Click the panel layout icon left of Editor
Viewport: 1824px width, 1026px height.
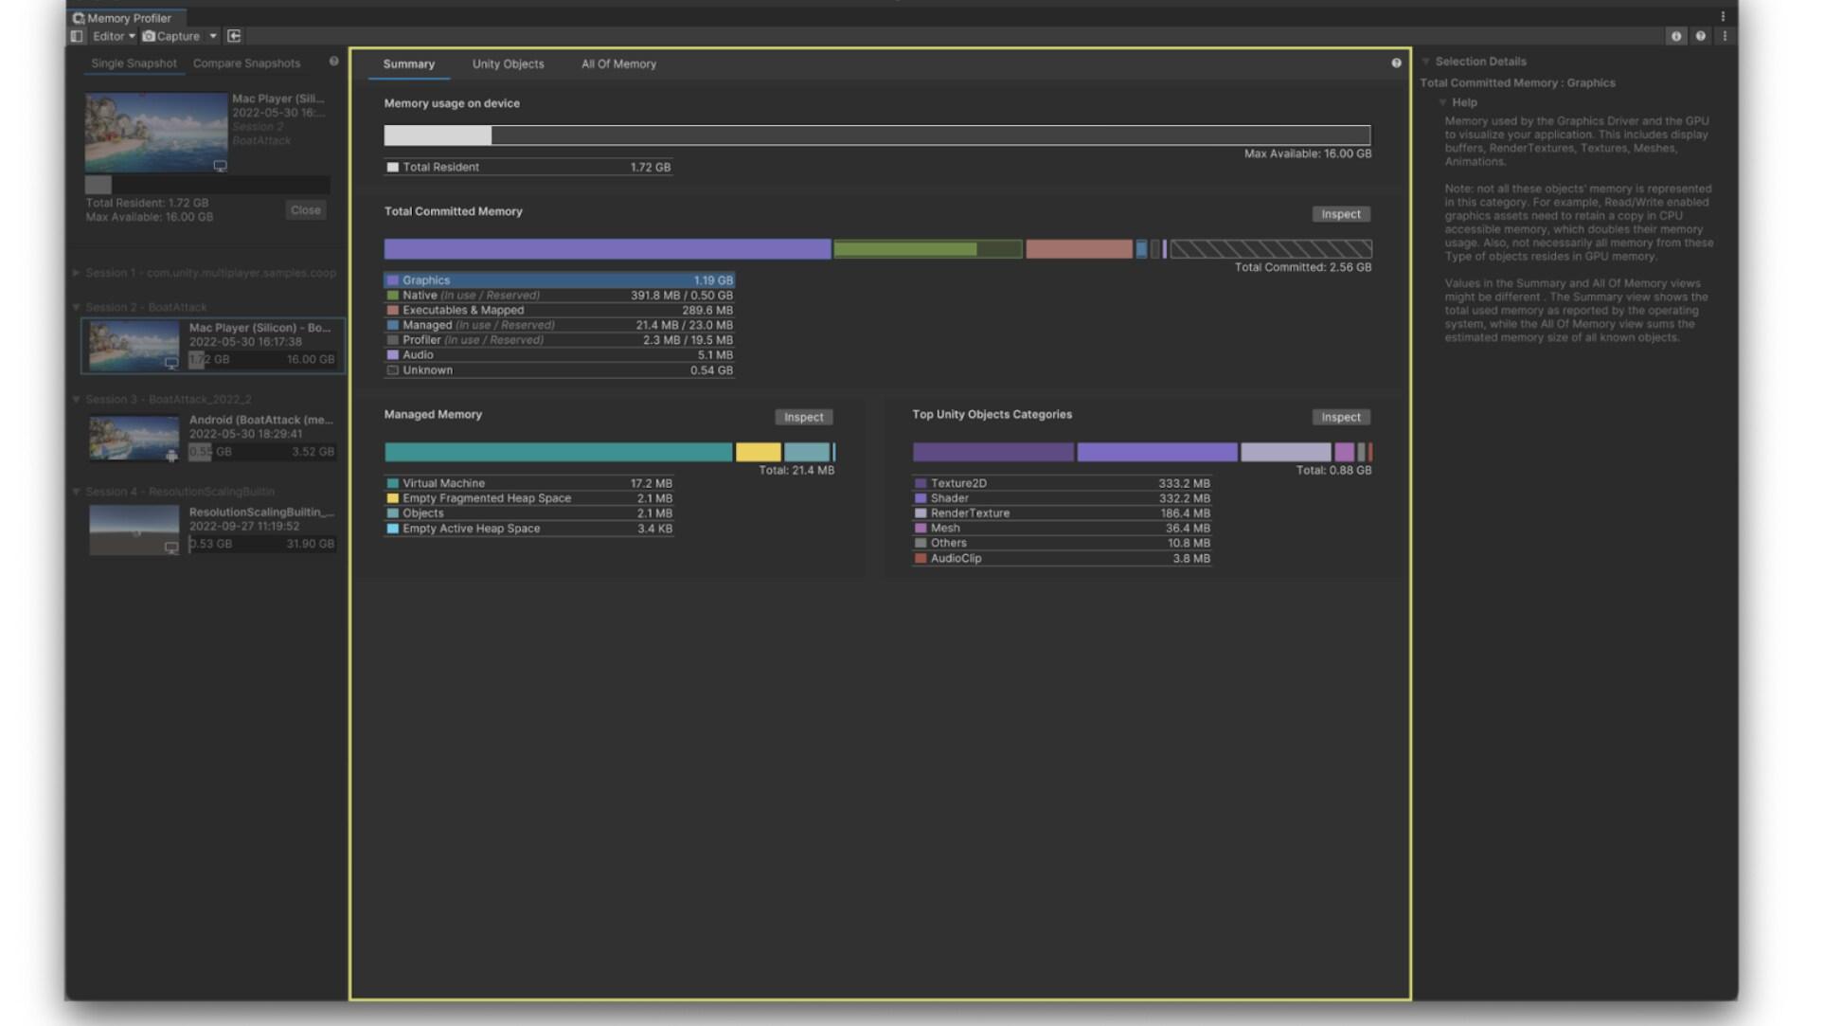pyautogui.click(x=77, y=36)
